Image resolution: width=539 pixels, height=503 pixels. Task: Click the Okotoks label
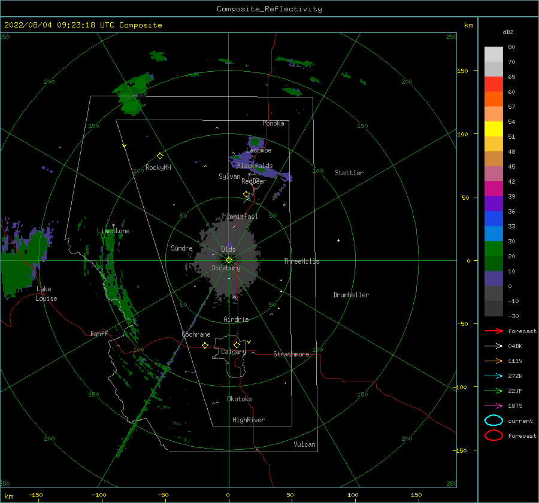pos(240,399)
